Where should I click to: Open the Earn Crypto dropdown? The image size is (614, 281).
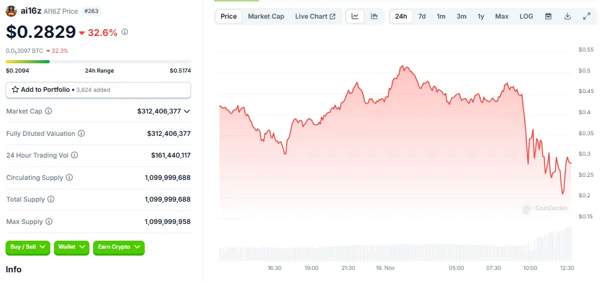[x=119, y=247]
